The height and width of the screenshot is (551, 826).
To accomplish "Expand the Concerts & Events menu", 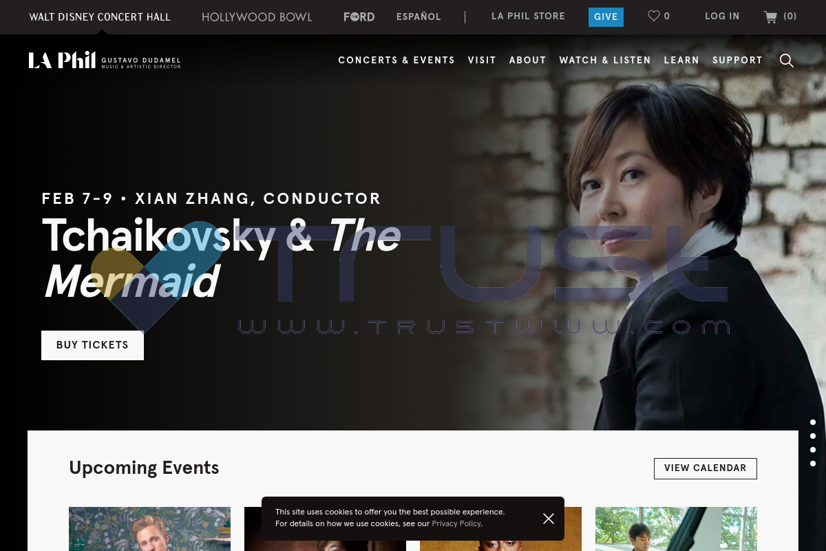I will pyautogui.click(x=396, y=61).
